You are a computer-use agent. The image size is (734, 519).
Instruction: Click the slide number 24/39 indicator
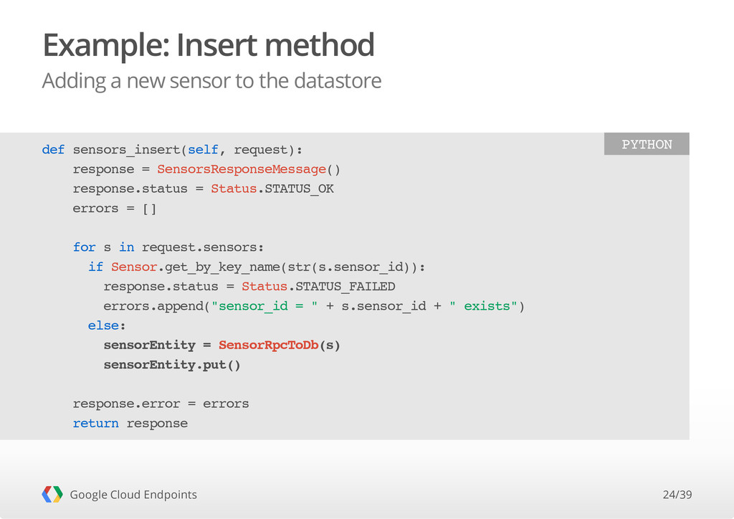(677, 495)
